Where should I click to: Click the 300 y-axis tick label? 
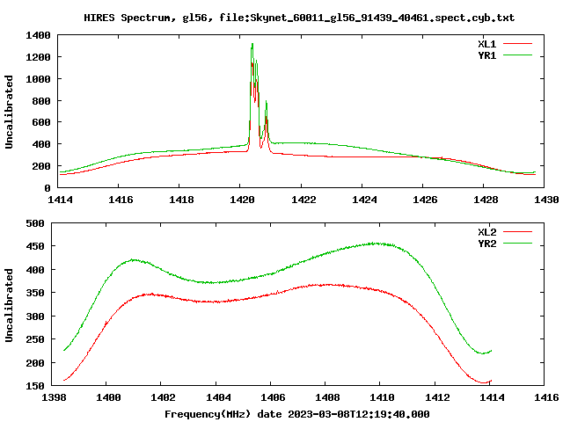pyautogui.click(x=35, y=316)
